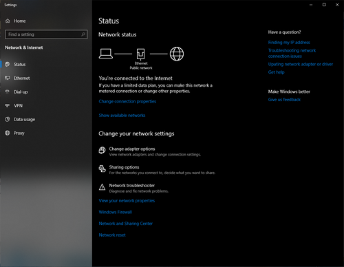Click the 'Network status' heading
344x267 pixels.
pyautogui.click(x=118, y=34)
